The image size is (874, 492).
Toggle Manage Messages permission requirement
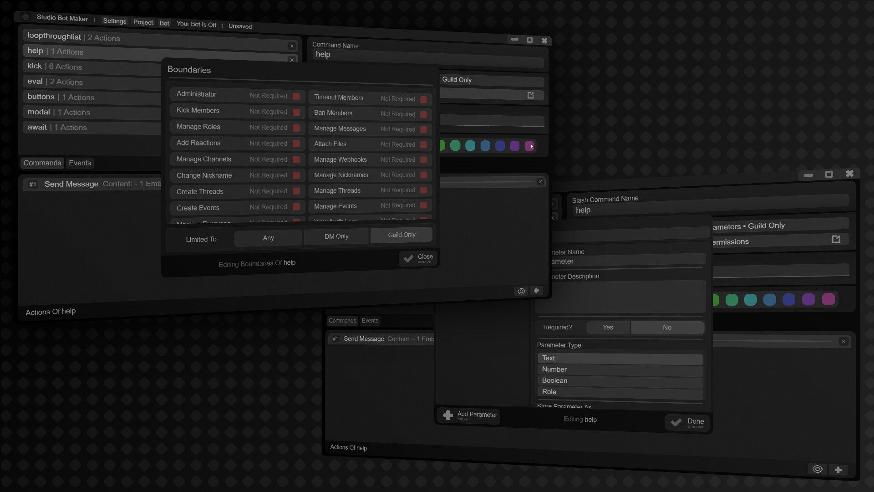tap(423, 130)
